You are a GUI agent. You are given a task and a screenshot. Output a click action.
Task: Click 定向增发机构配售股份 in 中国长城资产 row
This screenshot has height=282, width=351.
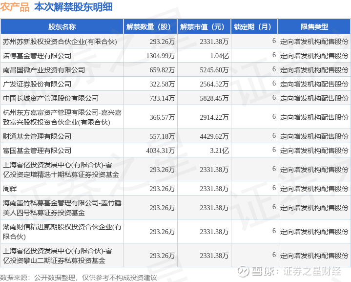click(x=314, y=98)
